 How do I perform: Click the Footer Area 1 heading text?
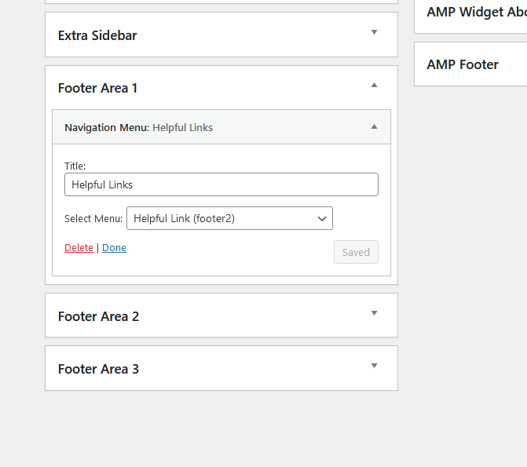click(x=98, y=88)
